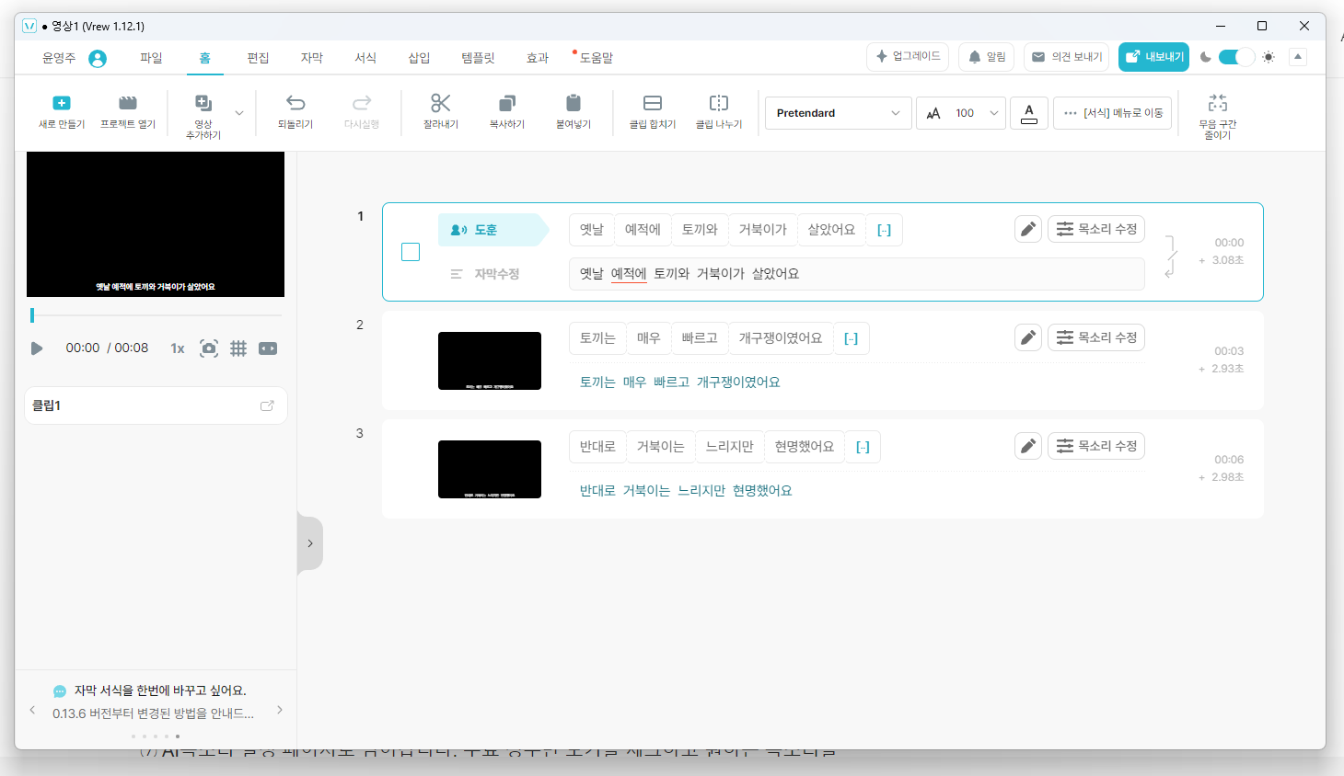Image resolution: width=1344 pixels, height=776 pixels.
Task: Click the user profile avatar icon
Action: pos(98,58)
